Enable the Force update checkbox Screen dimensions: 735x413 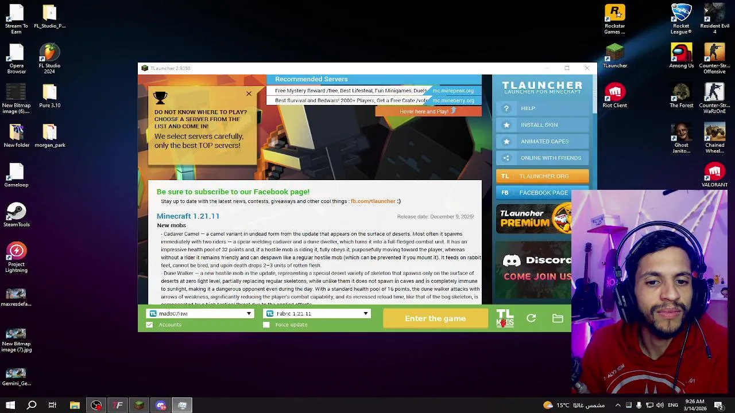(x=266, y=325)
